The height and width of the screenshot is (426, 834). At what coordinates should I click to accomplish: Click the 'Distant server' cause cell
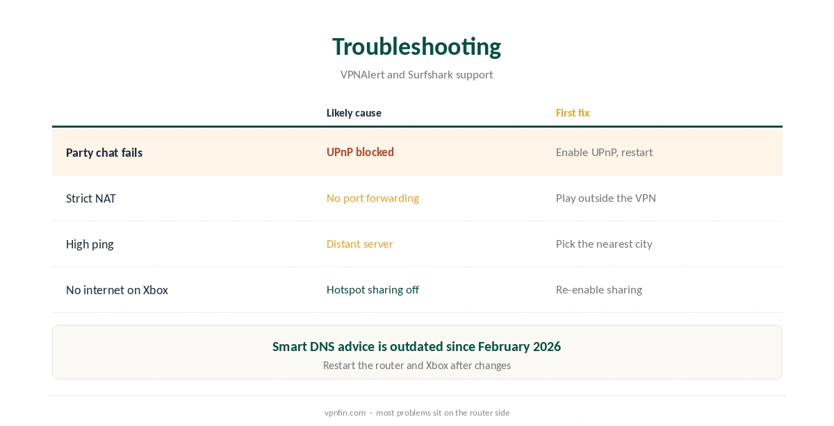tap(360, 244)
